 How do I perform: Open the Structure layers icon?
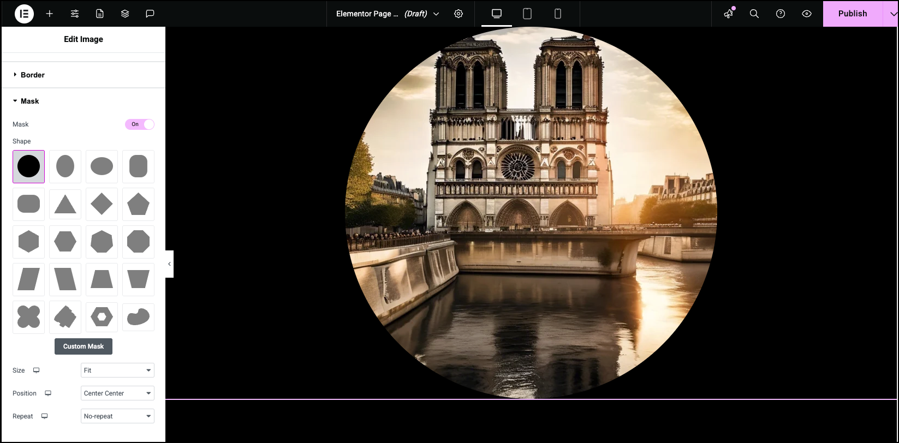point(125,14)
